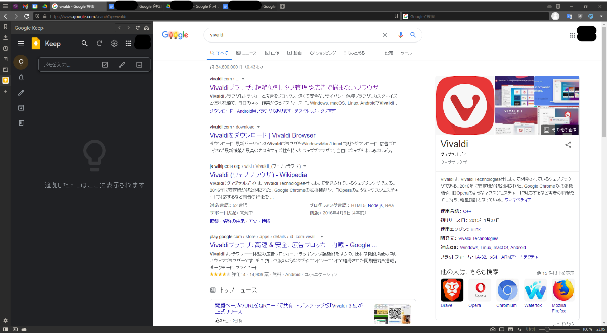Switch to the Google ドキュメント tab
607x333 pixels.
click(x=136, y=6)
